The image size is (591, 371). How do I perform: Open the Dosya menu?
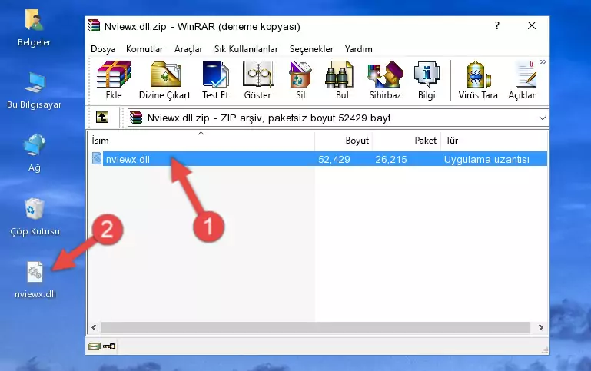point(103,49)
